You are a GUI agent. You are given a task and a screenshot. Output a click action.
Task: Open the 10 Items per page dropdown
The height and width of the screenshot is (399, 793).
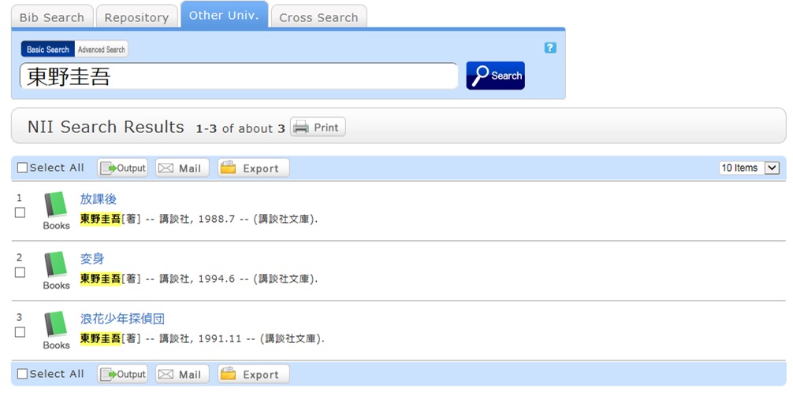point(749,168)
